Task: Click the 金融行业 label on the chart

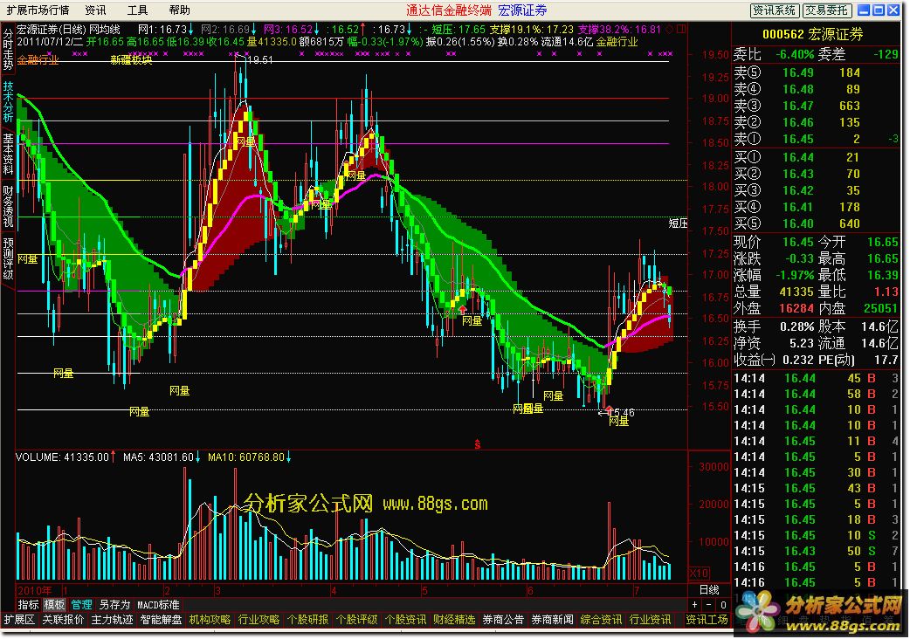Action: tap(38, 60)
